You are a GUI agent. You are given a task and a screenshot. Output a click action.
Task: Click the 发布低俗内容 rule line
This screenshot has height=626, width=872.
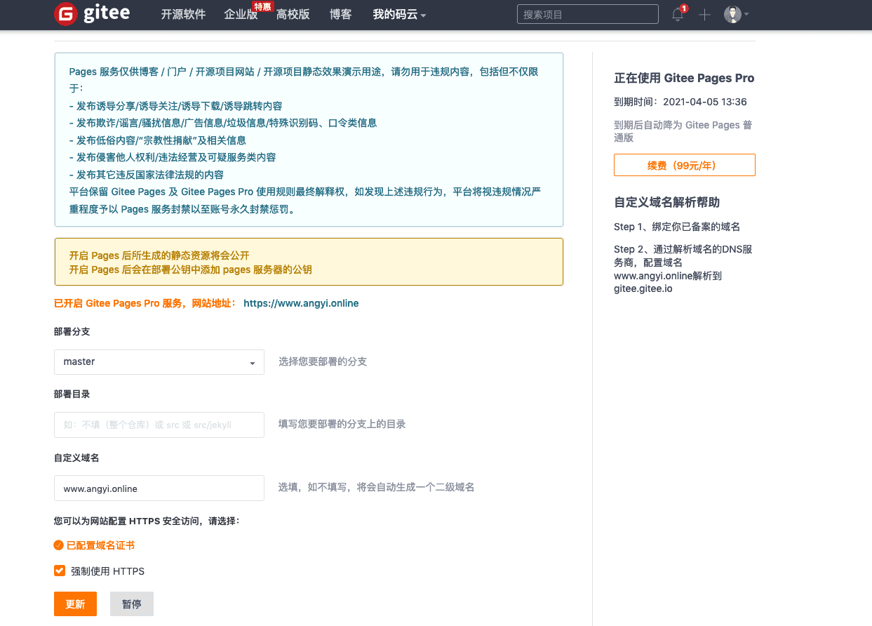pyautogui.click(x=158, y=140)
